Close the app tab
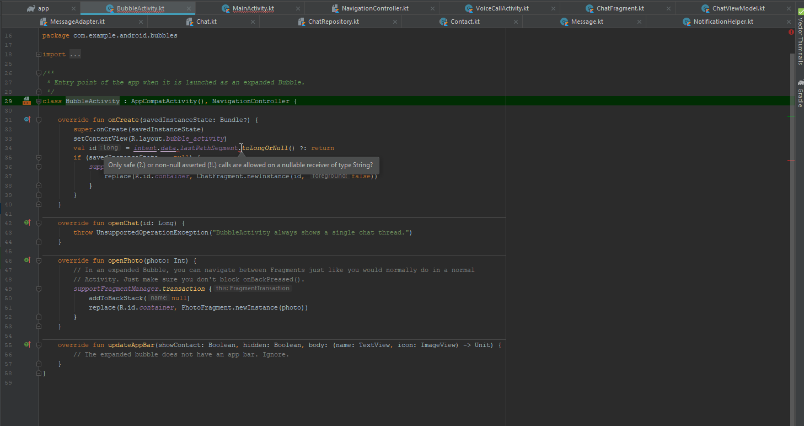The height and width of the screenshot is (426, 804). (74, 9)
